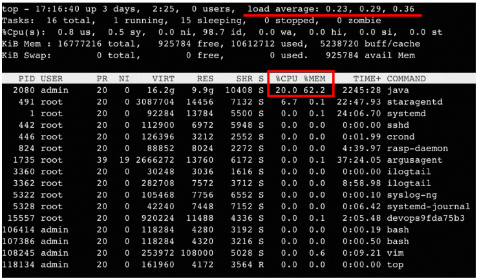Click the crond command name

401,137
